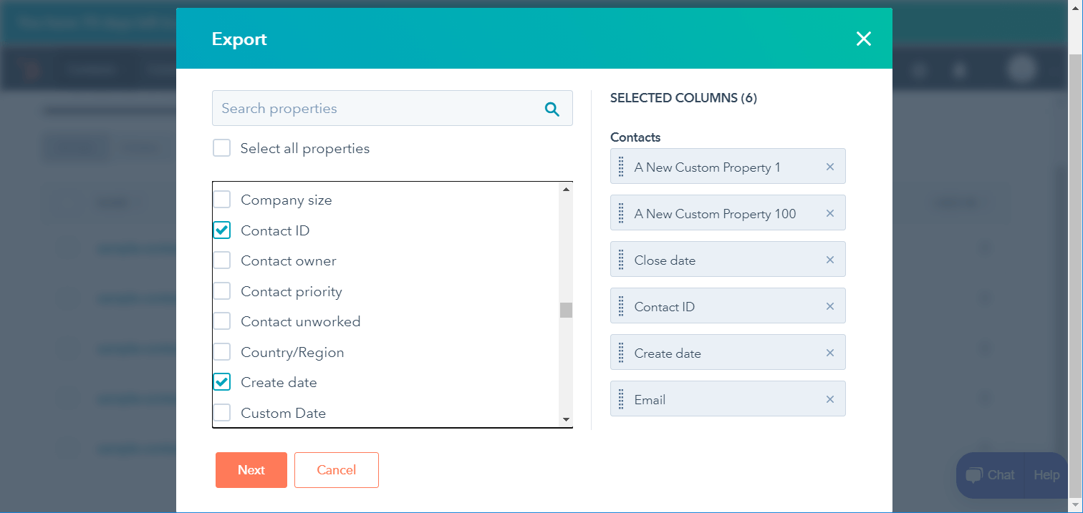This screenshot has height=513, width=1083.
Task: Remove "A New Custom Property 100" column
Action: tap(829, 212)
